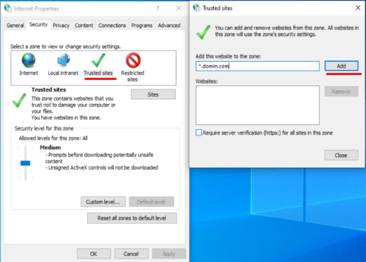The width and height of the screenshot is (366, 262).
Task: Open the Custom level settings
Action: 103,201
